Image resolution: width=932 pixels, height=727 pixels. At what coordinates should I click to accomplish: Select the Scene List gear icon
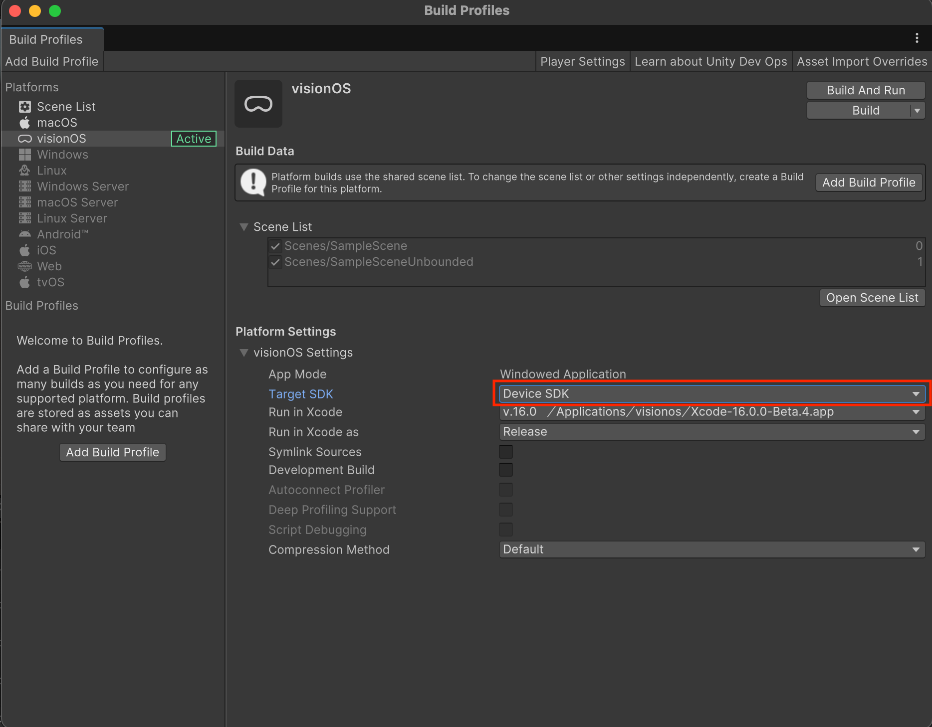25,107
